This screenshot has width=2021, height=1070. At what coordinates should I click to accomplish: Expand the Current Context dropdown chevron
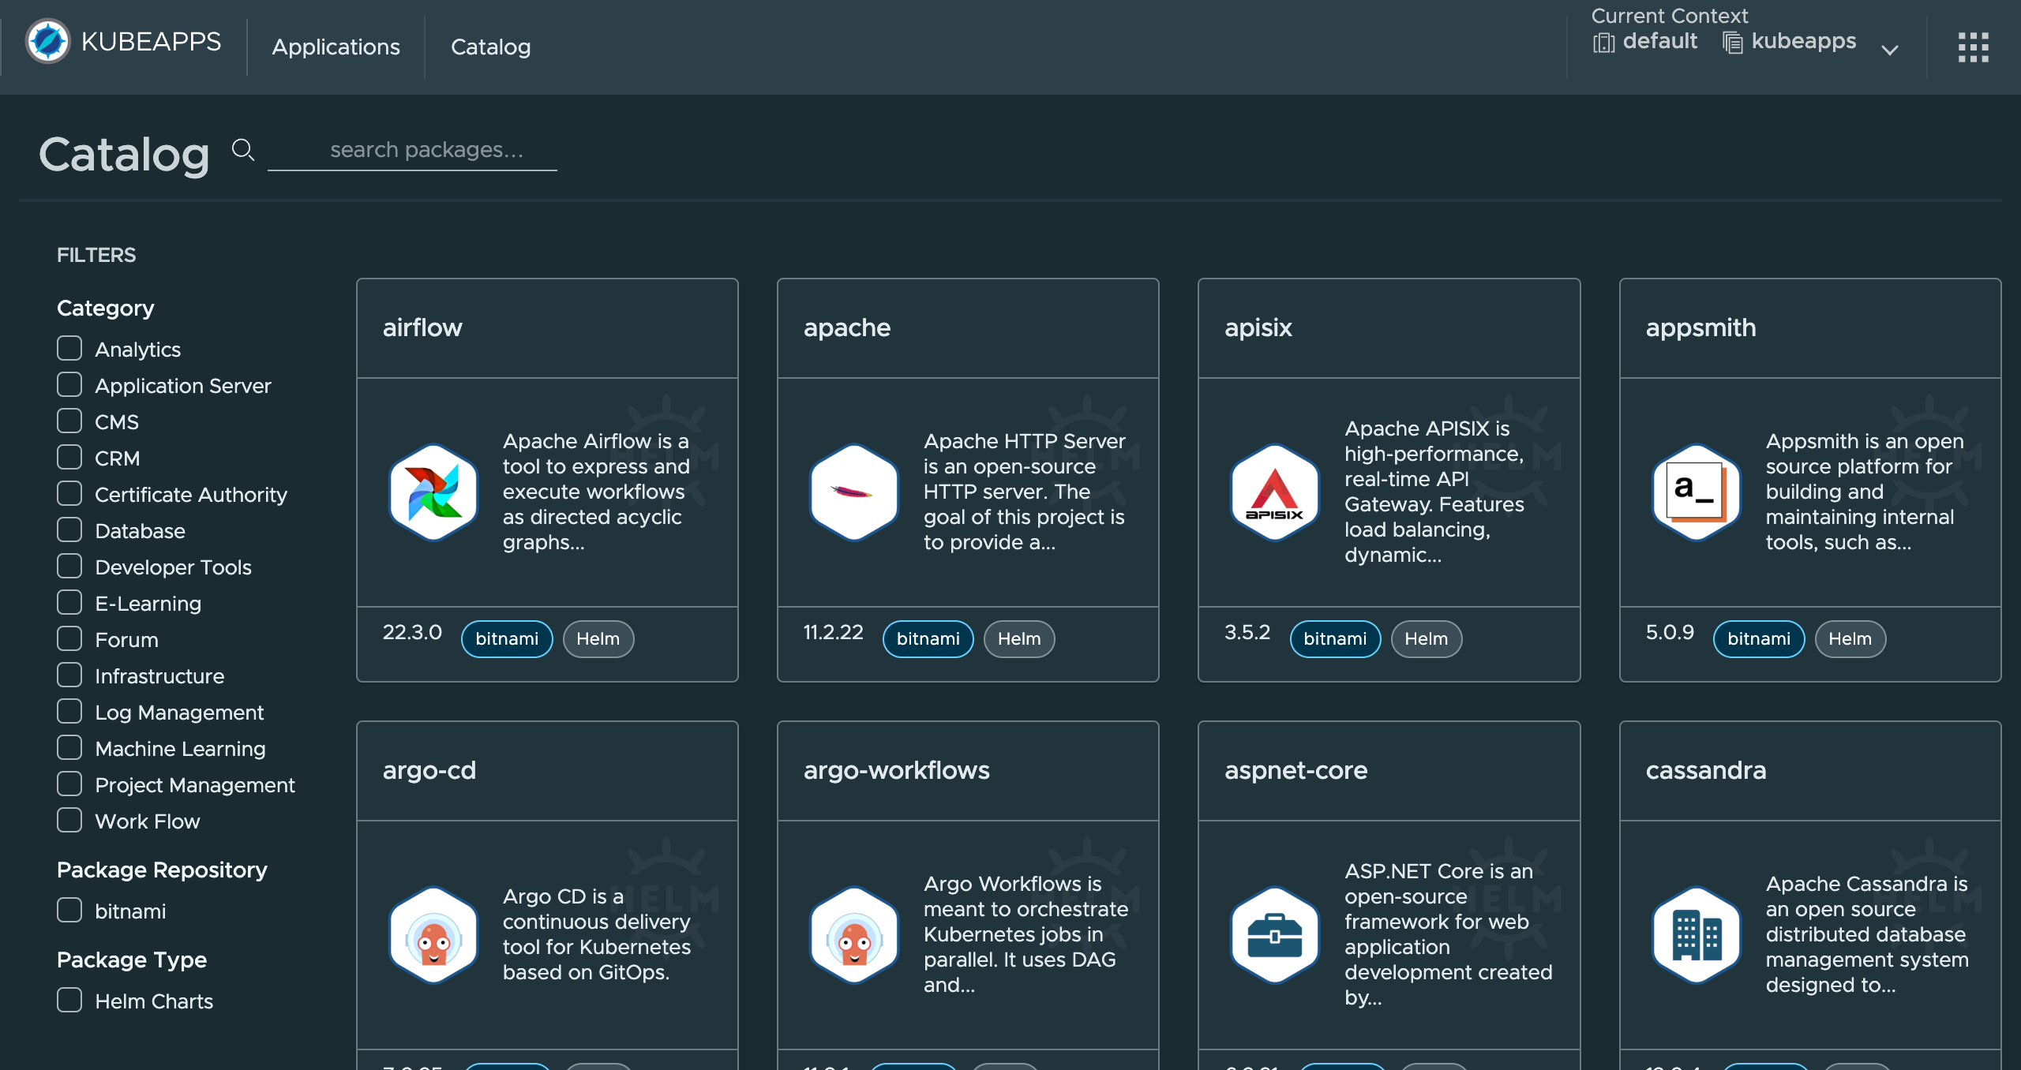click(x=1890, y=50)
